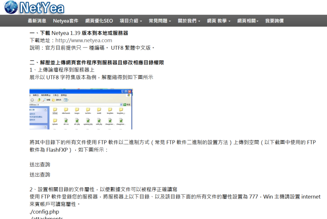Click the line 展示以 UTF8 字符集版本為例
This screenshot has height=219, width=327.
pos(92,77)
